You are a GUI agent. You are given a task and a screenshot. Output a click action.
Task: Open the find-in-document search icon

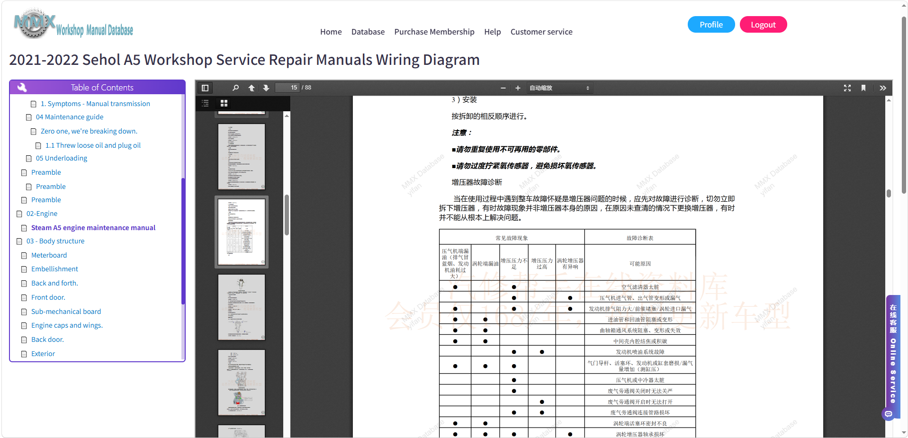click(235, 88)
